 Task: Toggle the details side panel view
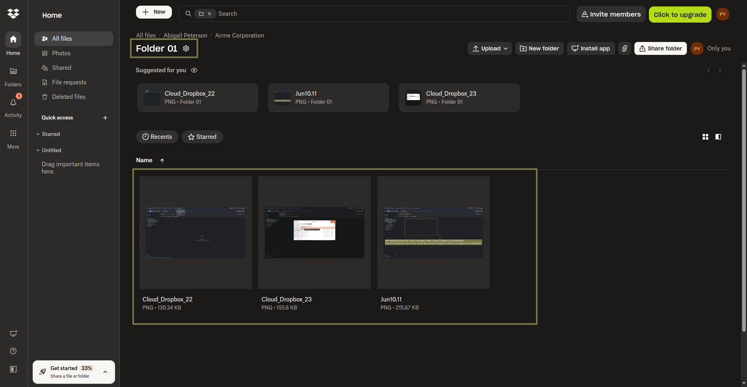pyautogui.click(x=718, y=137)
